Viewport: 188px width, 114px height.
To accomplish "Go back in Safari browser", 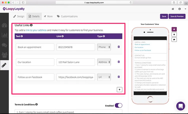I will pyautogui.click(x=13, y=3).
